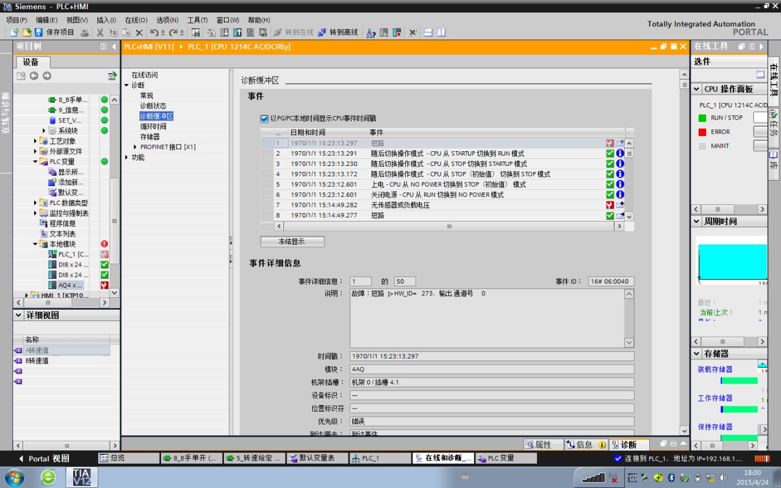Viewport: 781px width, 488px height.
Task: Click forward arrow in project tree toolbar
Action: (x=46, y=76)
